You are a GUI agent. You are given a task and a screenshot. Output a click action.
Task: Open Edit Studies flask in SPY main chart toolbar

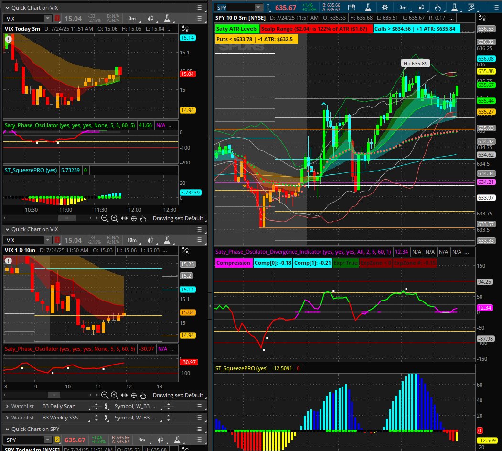(368, 7)
